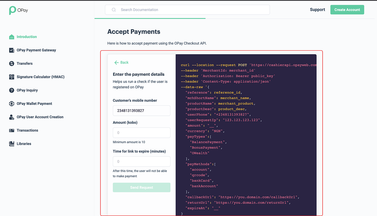The image size is (377, 216).
Task: Go to Transfers documentation
Action: click(25, 63)
